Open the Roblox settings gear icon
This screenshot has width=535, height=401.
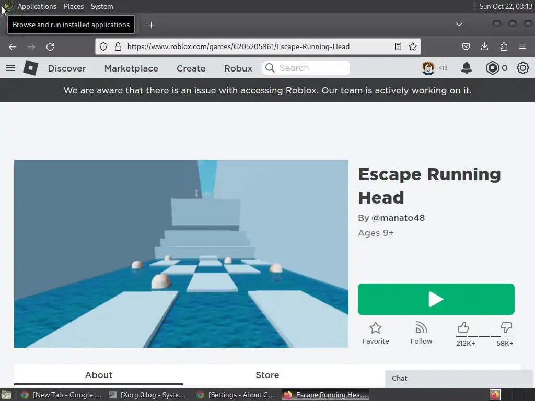(522, 68)
